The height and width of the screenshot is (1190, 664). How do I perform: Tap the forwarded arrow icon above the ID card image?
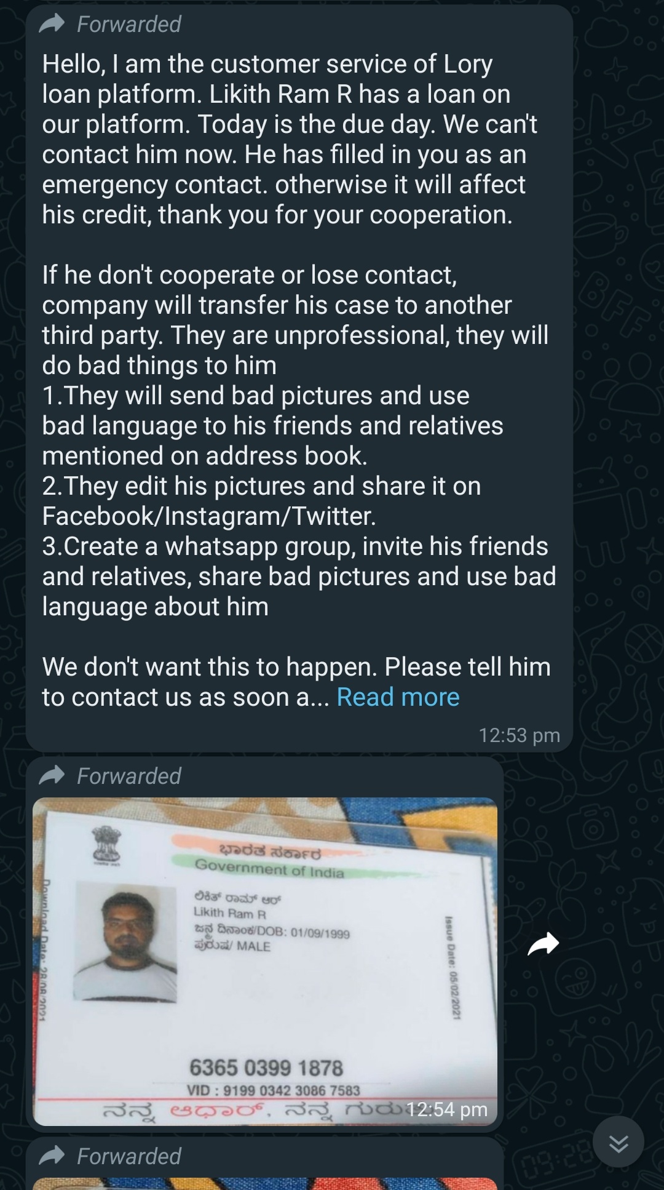pyautogui.click(x=52, y=775)
